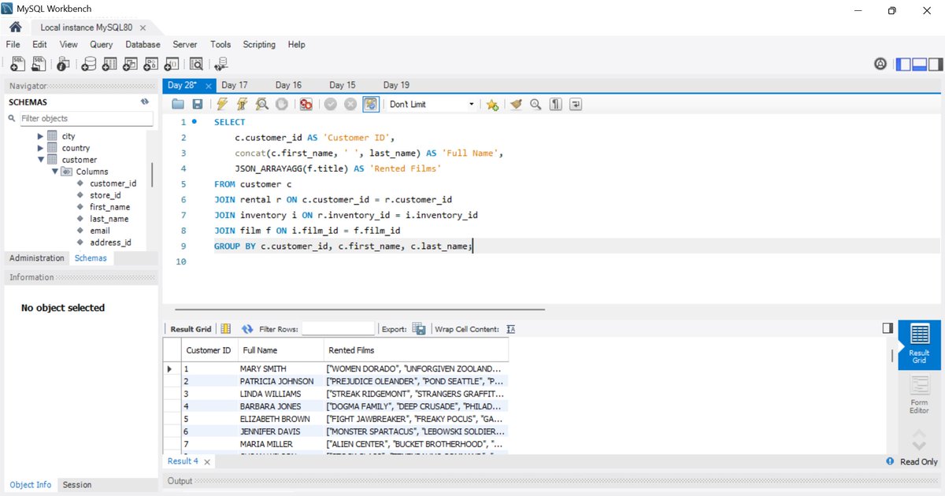
Task: Create a new stored procedure icon
Action: pyautogui.click(x=150, y=65)
